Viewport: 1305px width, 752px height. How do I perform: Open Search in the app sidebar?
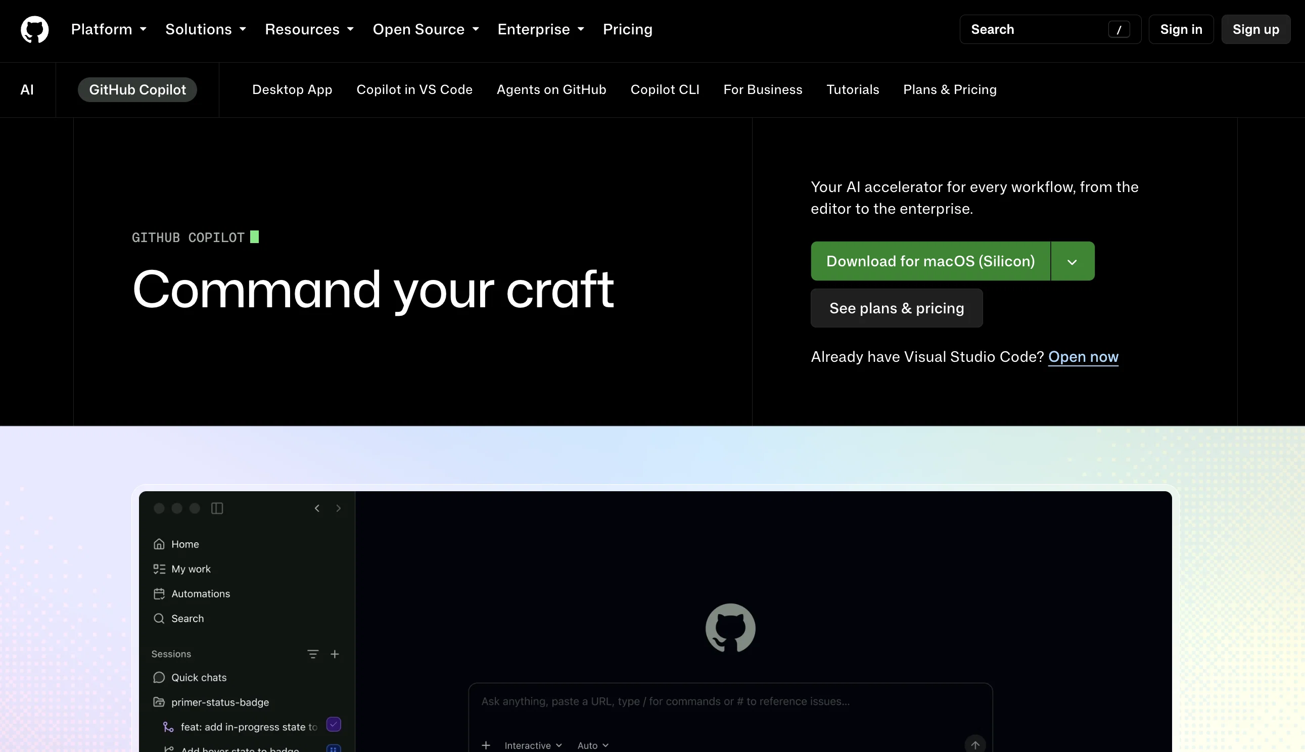179,618
